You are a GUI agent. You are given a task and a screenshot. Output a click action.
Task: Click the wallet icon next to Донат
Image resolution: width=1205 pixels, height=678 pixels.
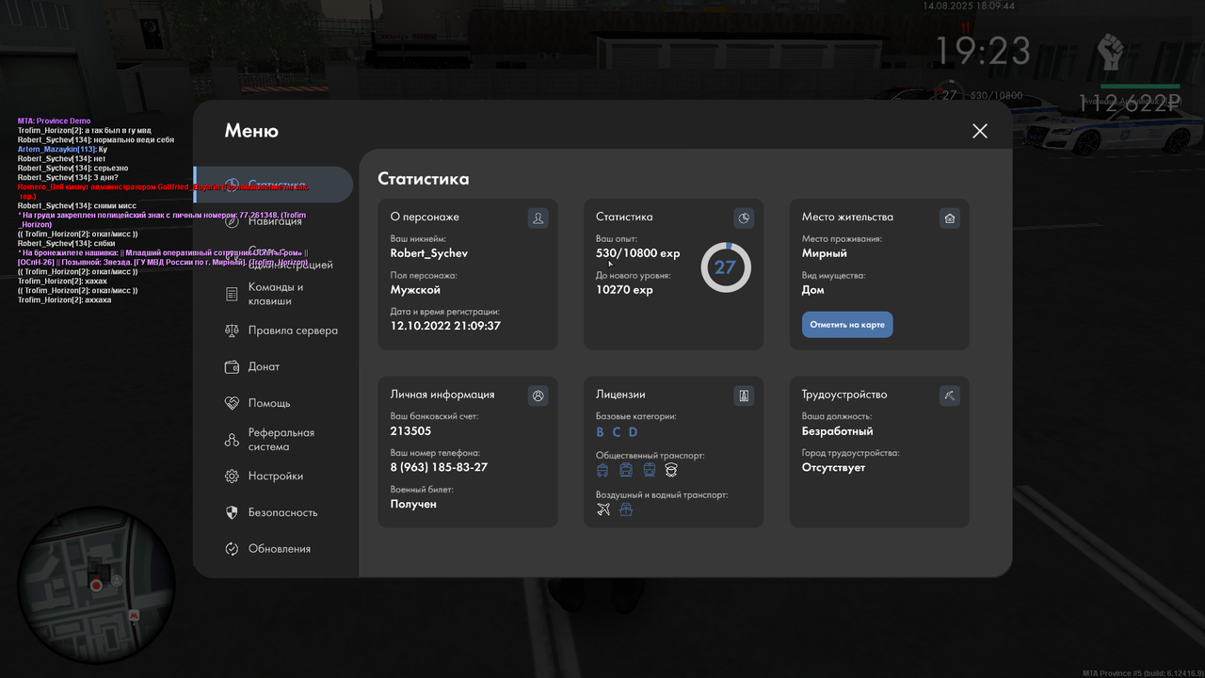click(232, 367)
